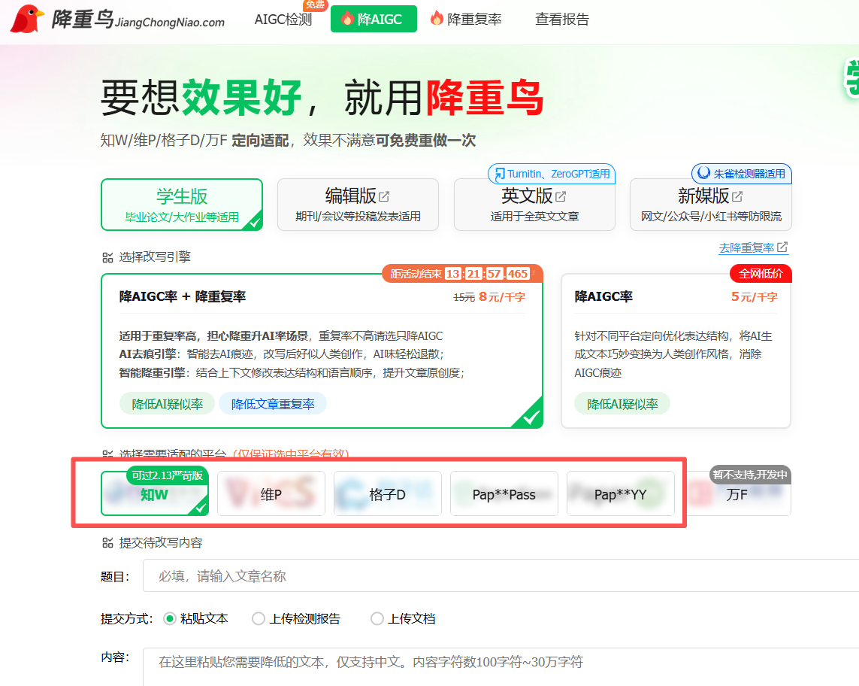The height and width of the screenshot is (686, 859).
Task: Click external-link icon next to 编辑版
Action: [385, 196]
